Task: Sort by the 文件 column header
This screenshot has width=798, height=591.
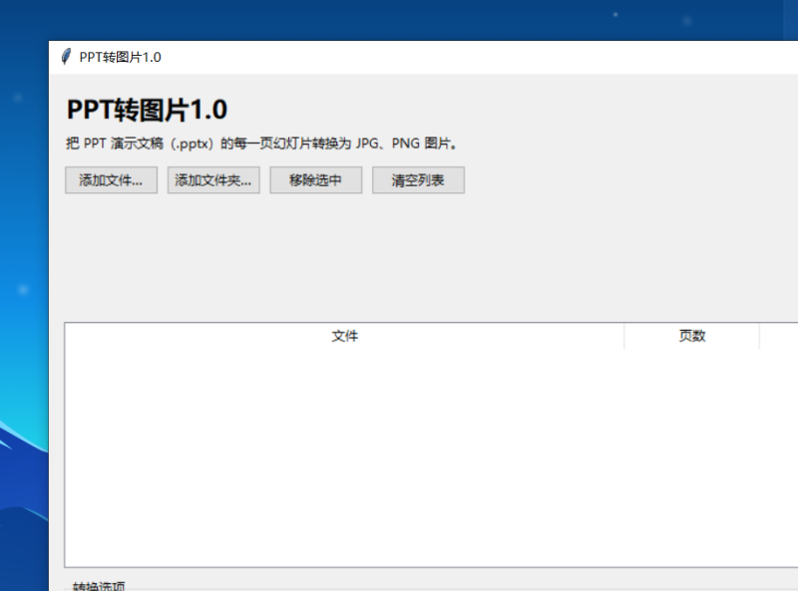Action: (344, 336)
